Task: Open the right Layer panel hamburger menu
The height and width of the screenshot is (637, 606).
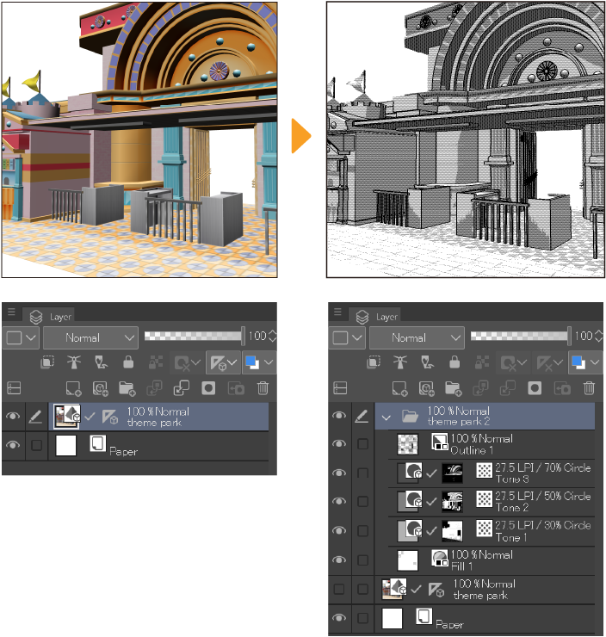Action: (337, 312)
